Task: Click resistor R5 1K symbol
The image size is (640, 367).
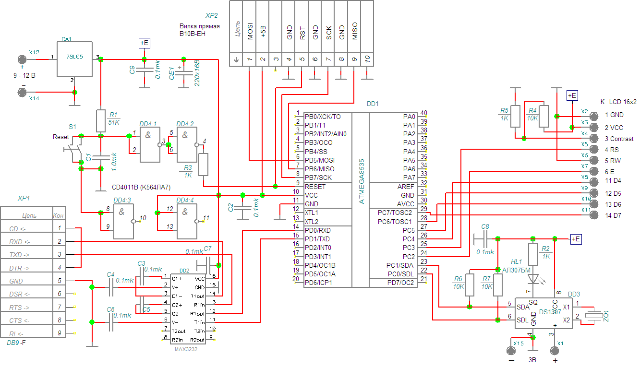Action: [x=515, y=116]
